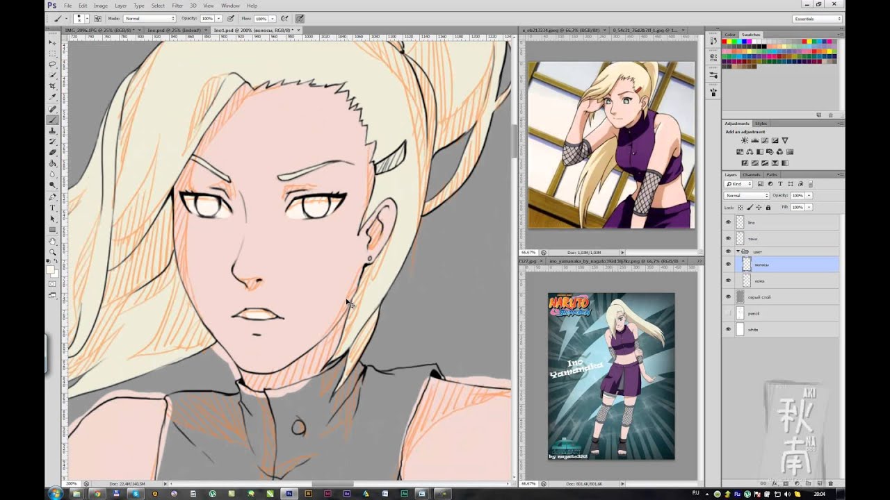
Task: Open brush Flow slider arrow
Action: click(x=271, y=18)
